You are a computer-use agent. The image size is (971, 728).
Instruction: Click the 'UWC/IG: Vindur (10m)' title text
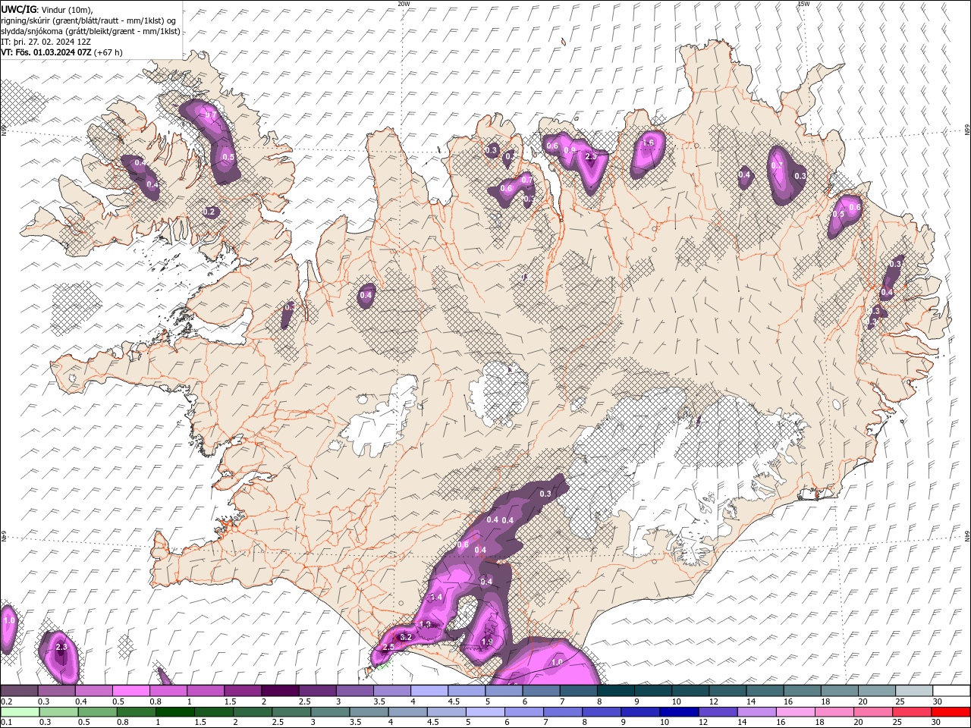[46, 9]
